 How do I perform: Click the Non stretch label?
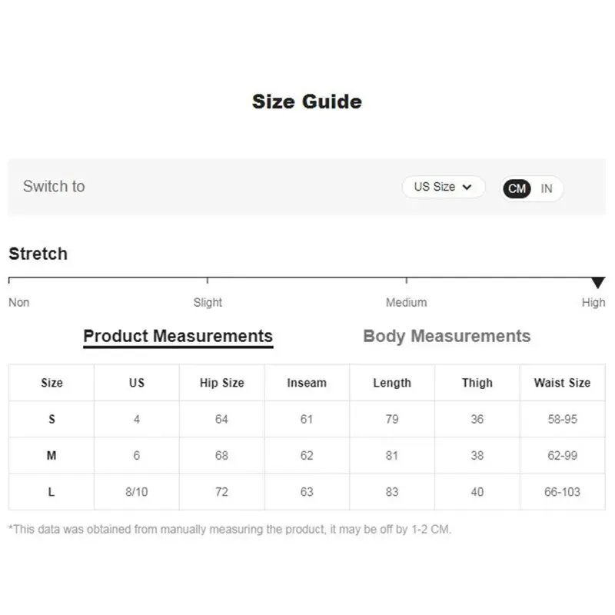[x=18, y=302]
